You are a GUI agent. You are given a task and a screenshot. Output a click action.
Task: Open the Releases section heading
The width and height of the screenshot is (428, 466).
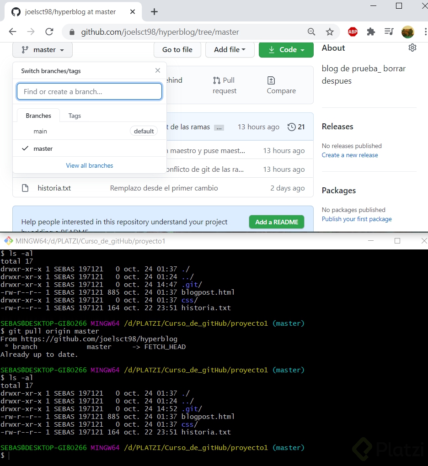[337, 127]
